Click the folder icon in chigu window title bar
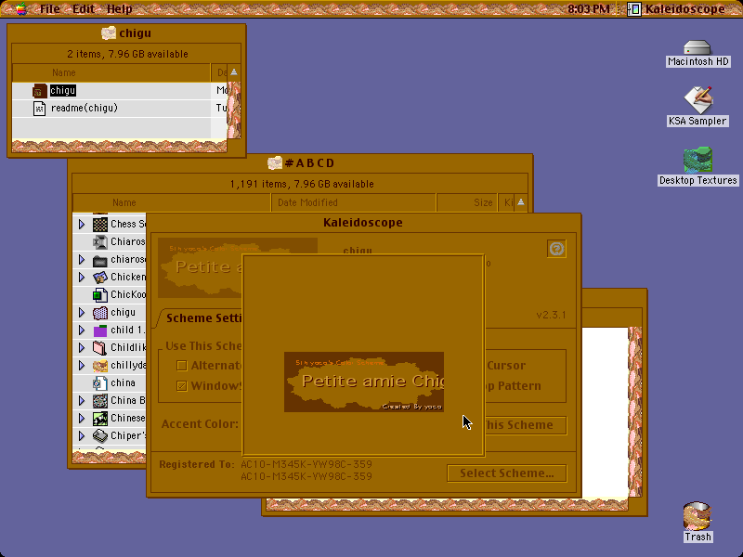This screenshot has width=743, height=557. click(x=109, y=33)
